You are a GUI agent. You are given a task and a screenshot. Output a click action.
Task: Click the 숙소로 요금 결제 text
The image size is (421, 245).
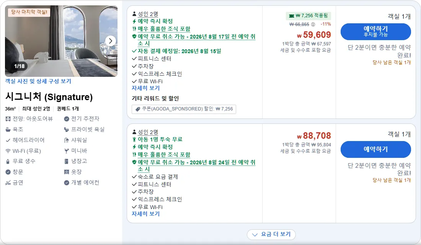click(x=158, y=177)
